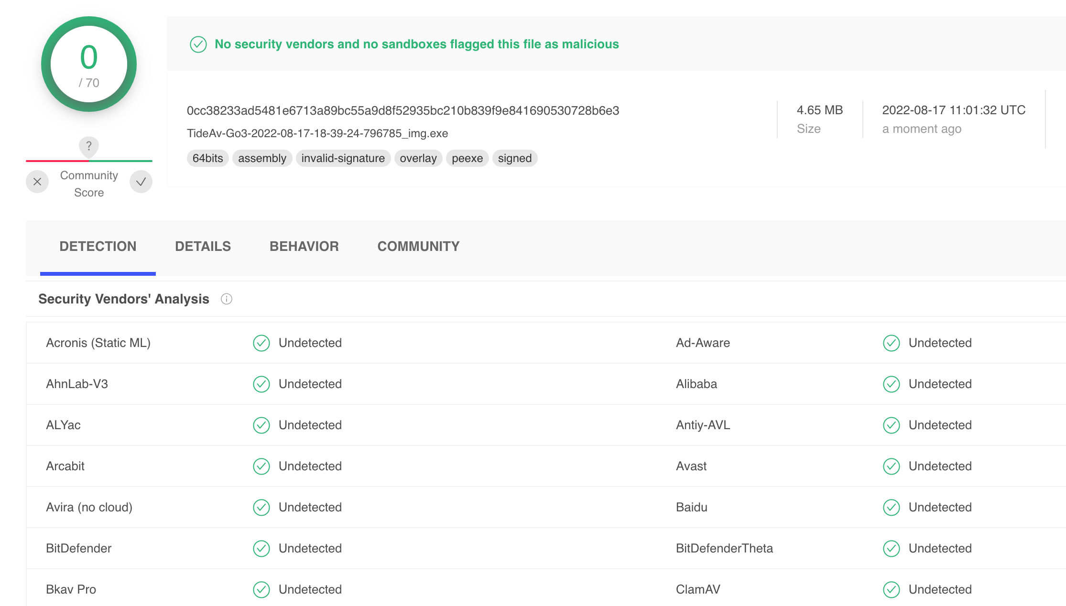Viewport: 1066px width, 606px height.
Task: Click the info icon beside Security Vendors' Analysis
Action: (227, 299)
